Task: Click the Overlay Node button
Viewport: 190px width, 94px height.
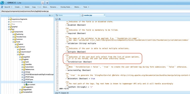Action: click(66, 7)
